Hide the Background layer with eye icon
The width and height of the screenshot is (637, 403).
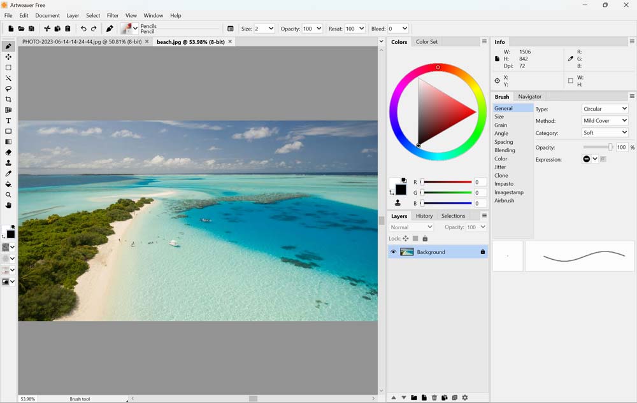(x=393, y=252)
